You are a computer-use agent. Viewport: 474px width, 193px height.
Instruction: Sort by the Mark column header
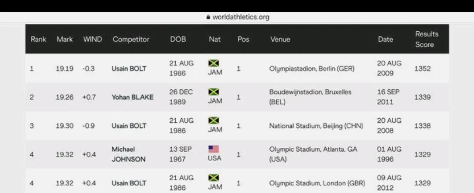[65, 39]
